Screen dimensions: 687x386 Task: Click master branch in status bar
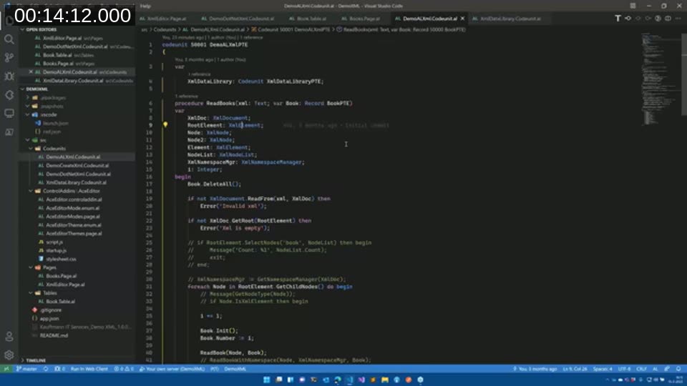tap(26, 369)
